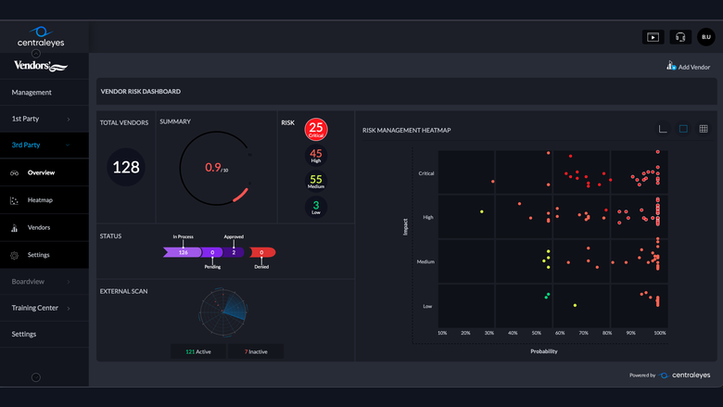Image resolution: width=723 pixels, height=407 pixels.
Task: Switch heatmap to axis chart view
Action: click(663, 129)
